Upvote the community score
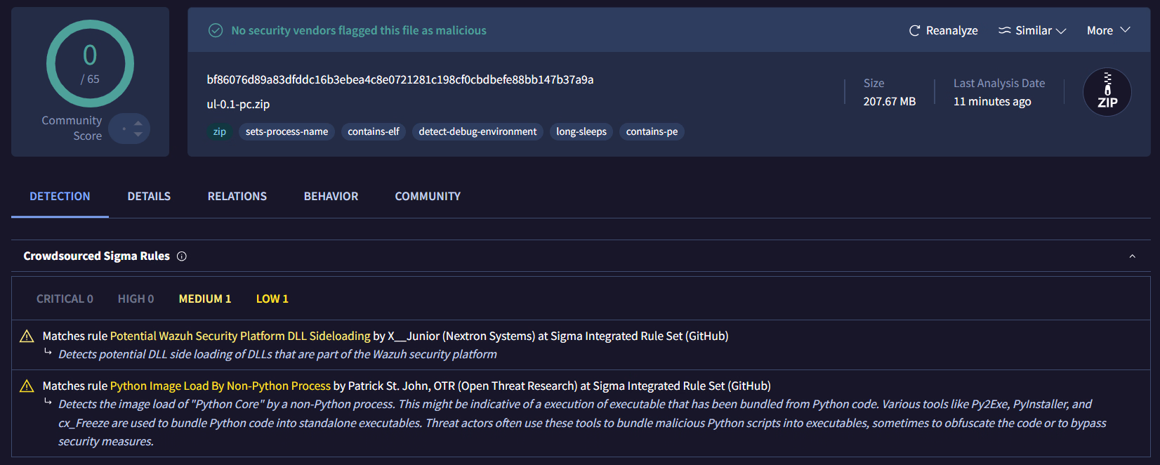This screenshot has height=465, width=1160. click(x=138, y=124)
